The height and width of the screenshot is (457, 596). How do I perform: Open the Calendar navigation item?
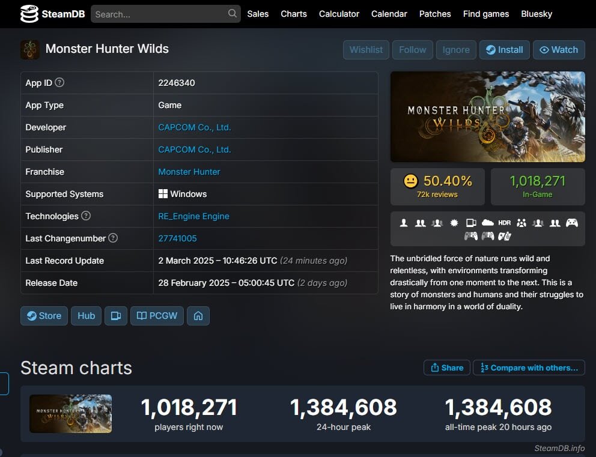coord(389,14)
